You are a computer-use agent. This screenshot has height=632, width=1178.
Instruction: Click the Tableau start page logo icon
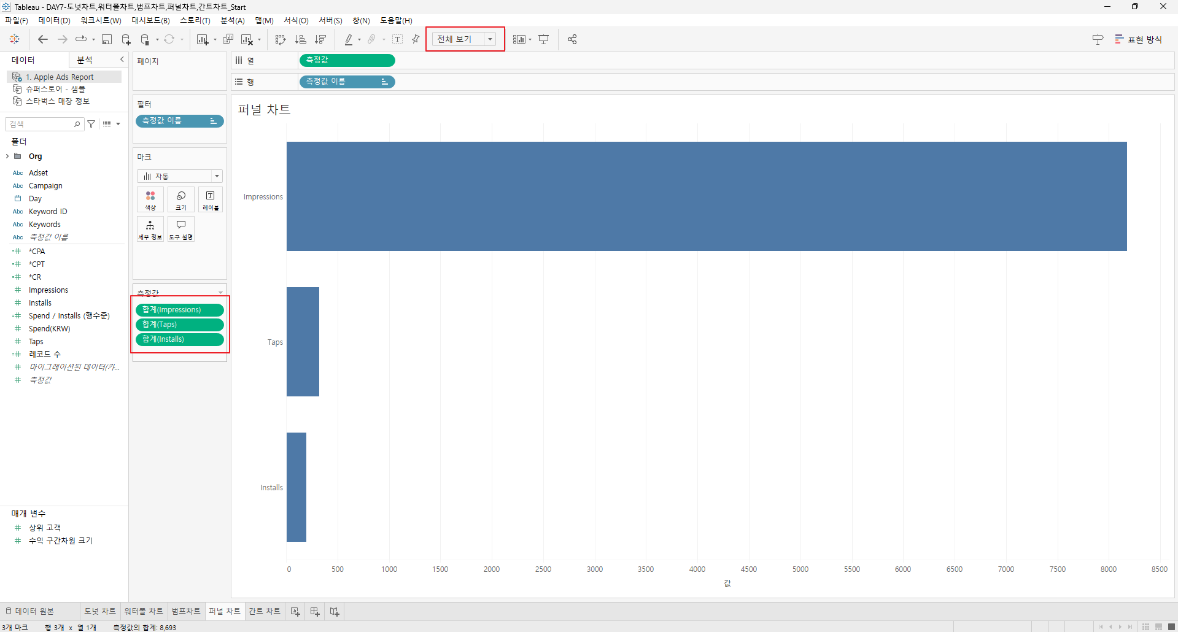[x=15, y=39]
